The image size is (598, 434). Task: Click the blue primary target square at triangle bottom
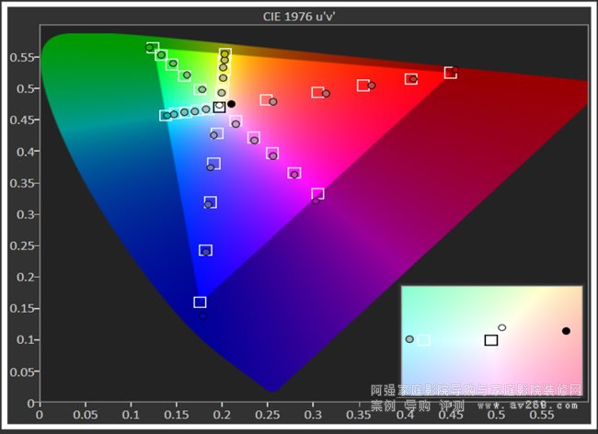[x=200, y=302]
